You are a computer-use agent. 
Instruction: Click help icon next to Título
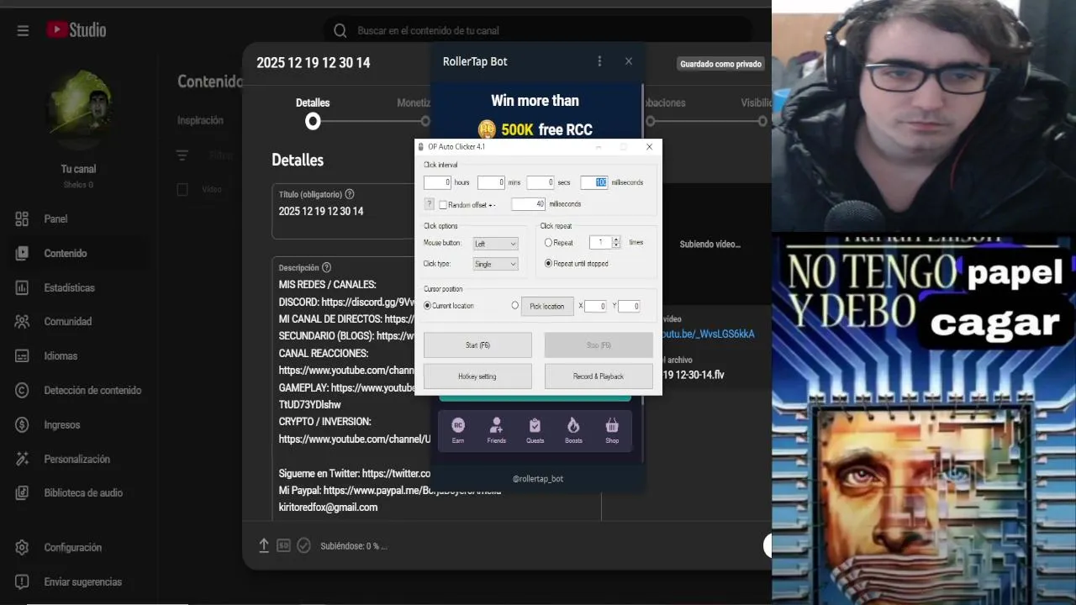point(350,194)
